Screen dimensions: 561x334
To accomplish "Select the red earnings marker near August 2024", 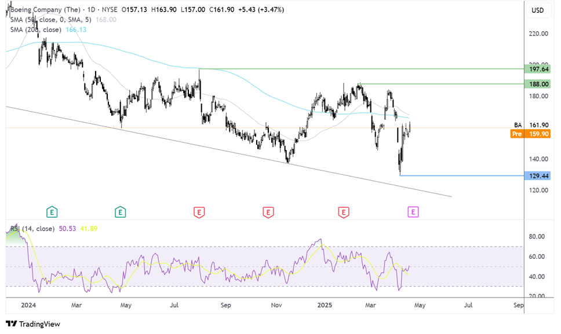I will (199, 212).
